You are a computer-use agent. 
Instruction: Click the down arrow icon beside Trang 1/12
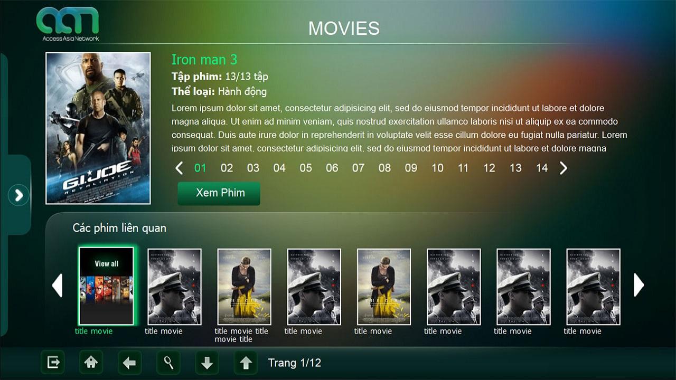[207, 363]
